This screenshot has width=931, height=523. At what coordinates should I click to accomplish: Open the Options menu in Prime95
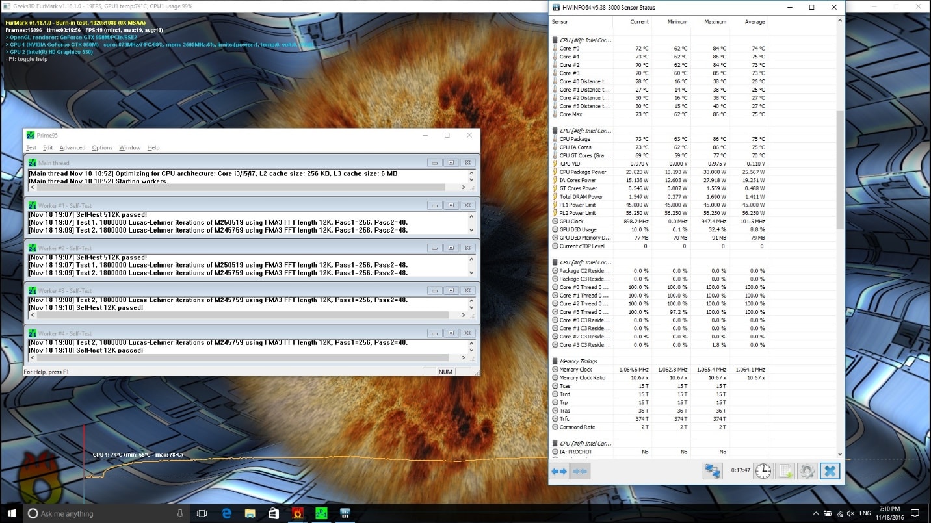coord(102,147)
